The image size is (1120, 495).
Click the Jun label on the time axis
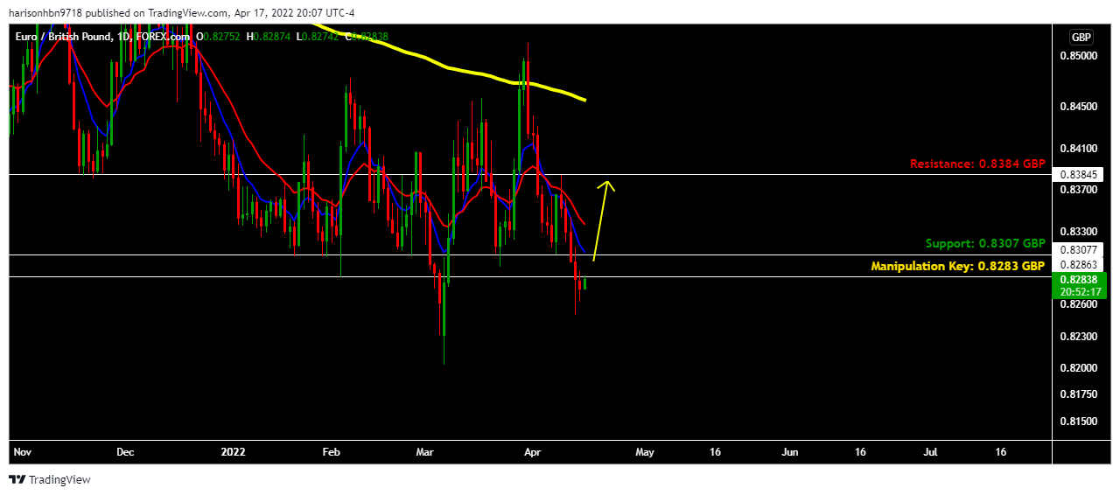(790, 452)
